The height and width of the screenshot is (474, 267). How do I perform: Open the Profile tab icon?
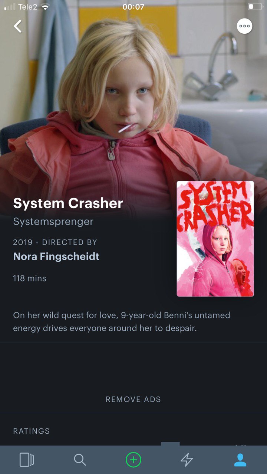pos(240,460)
